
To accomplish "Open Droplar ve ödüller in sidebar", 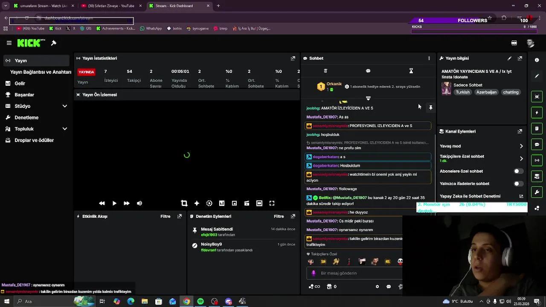I will click(35, 140).
